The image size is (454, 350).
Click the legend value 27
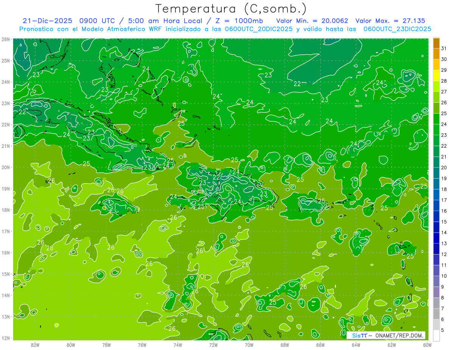444,92
